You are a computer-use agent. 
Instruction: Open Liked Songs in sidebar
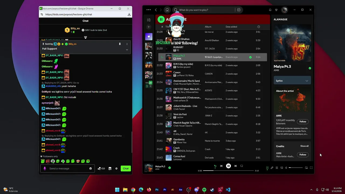(x=149, y=37)
